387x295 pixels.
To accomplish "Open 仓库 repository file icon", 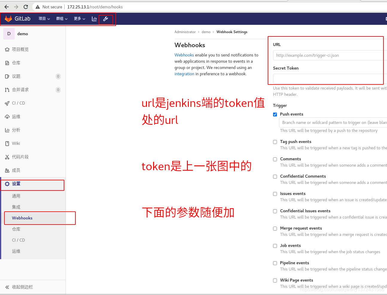I will (7, 63).
